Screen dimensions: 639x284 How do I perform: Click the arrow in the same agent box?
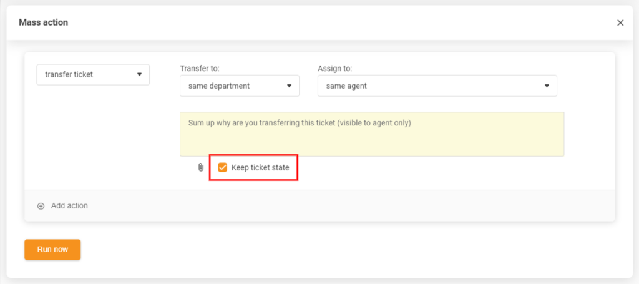[547, 86]
